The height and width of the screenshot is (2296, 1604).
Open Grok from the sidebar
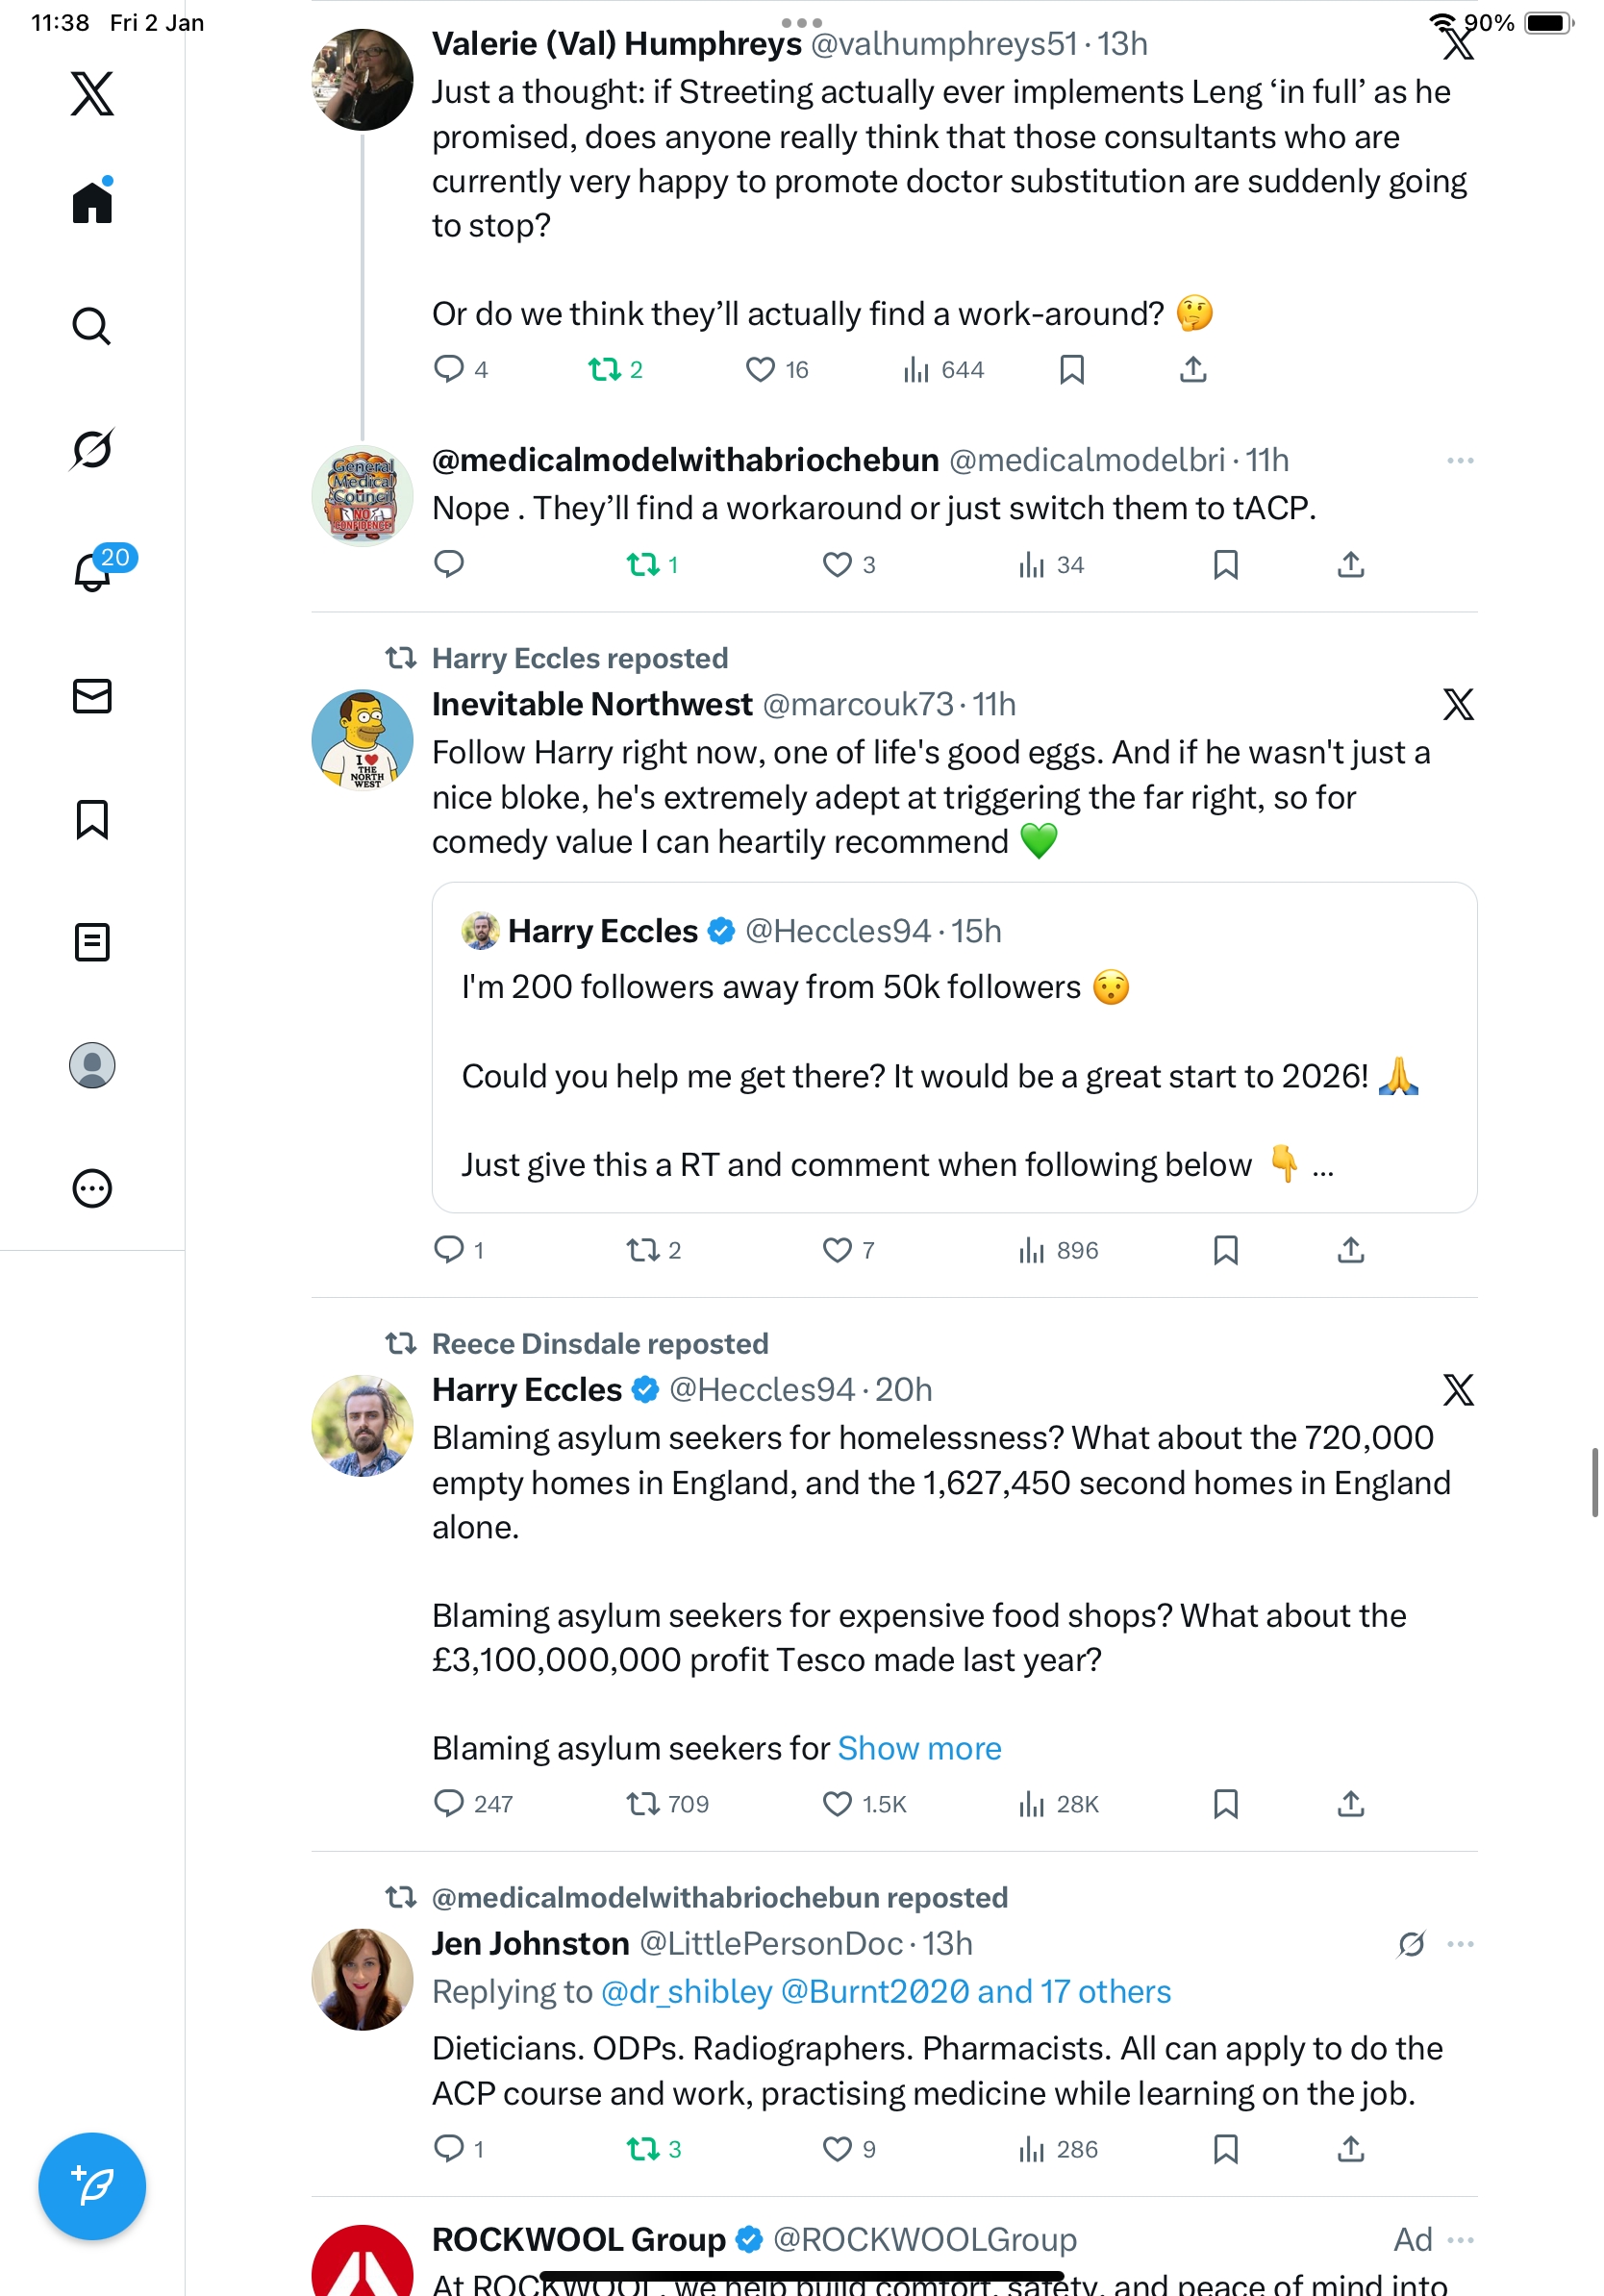coord(92,449)
